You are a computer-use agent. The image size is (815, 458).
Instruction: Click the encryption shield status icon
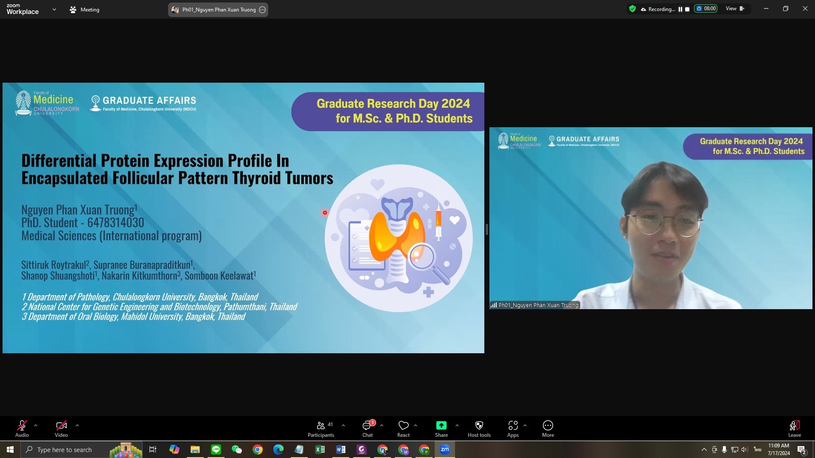[632, 9]
